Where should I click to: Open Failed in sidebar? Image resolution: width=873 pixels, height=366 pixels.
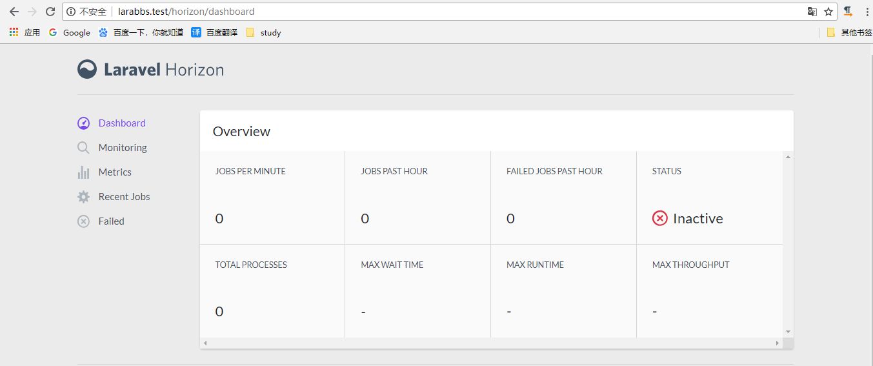(111, 221)
